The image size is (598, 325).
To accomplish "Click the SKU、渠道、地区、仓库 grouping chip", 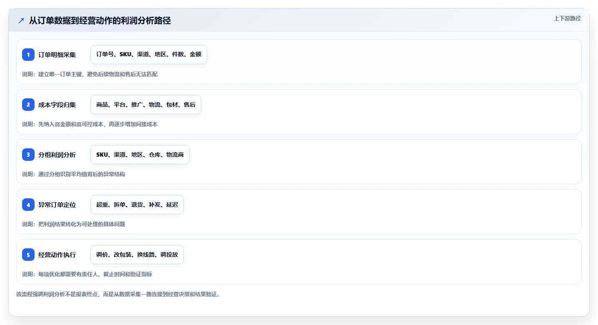I will pos(140,155).
